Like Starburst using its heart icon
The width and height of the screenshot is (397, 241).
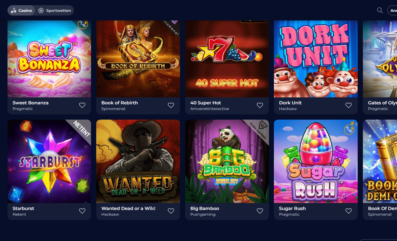(x=82, y=211)
